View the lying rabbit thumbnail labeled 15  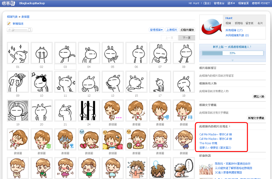click(x=136, y=82)
